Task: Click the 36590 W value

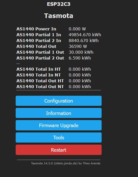Action: pos(78,46)
